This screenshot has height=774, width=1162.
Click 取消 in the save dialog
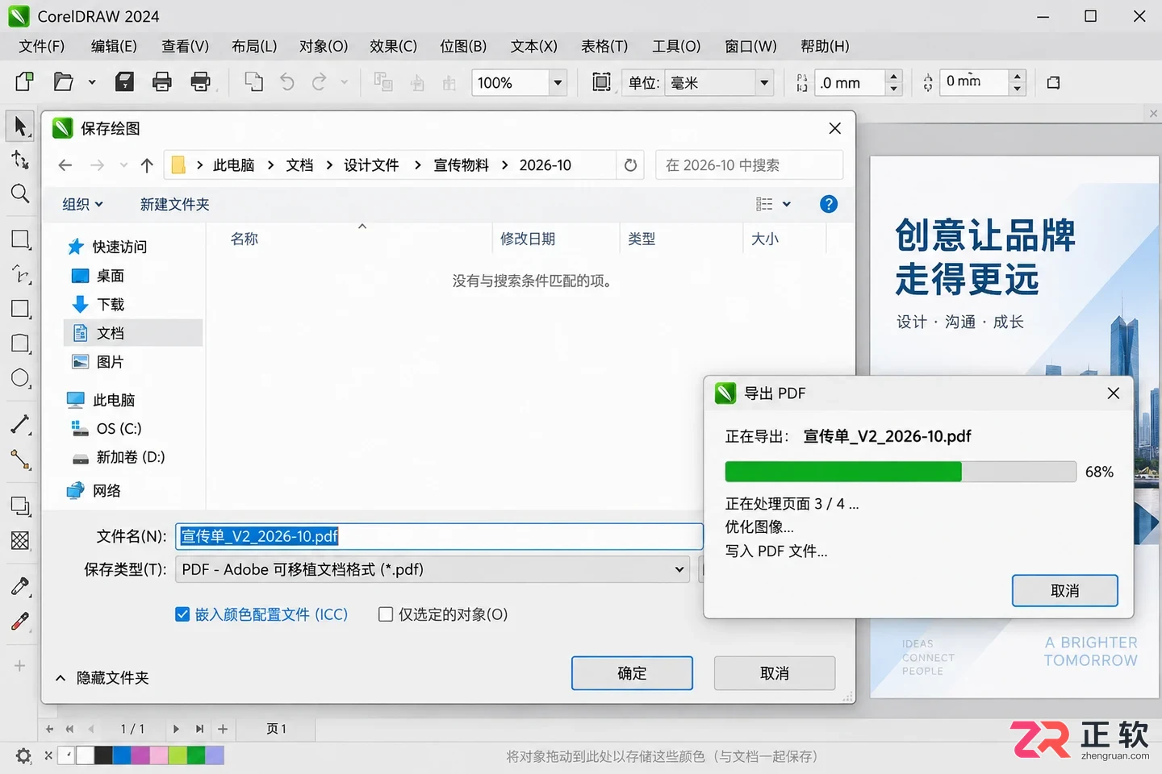(x=775, y=673)
